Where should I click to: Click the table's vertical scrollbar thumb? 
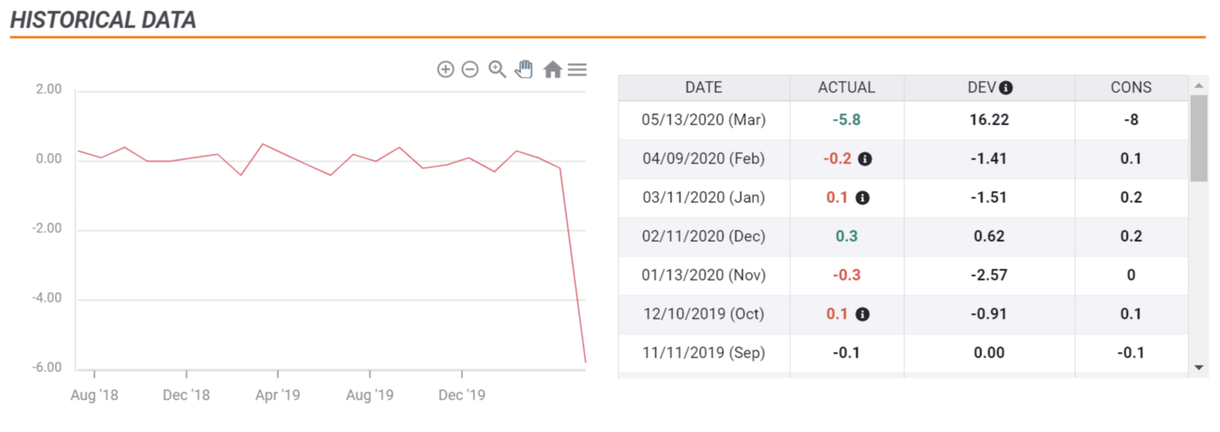(x=1199, y=138)
